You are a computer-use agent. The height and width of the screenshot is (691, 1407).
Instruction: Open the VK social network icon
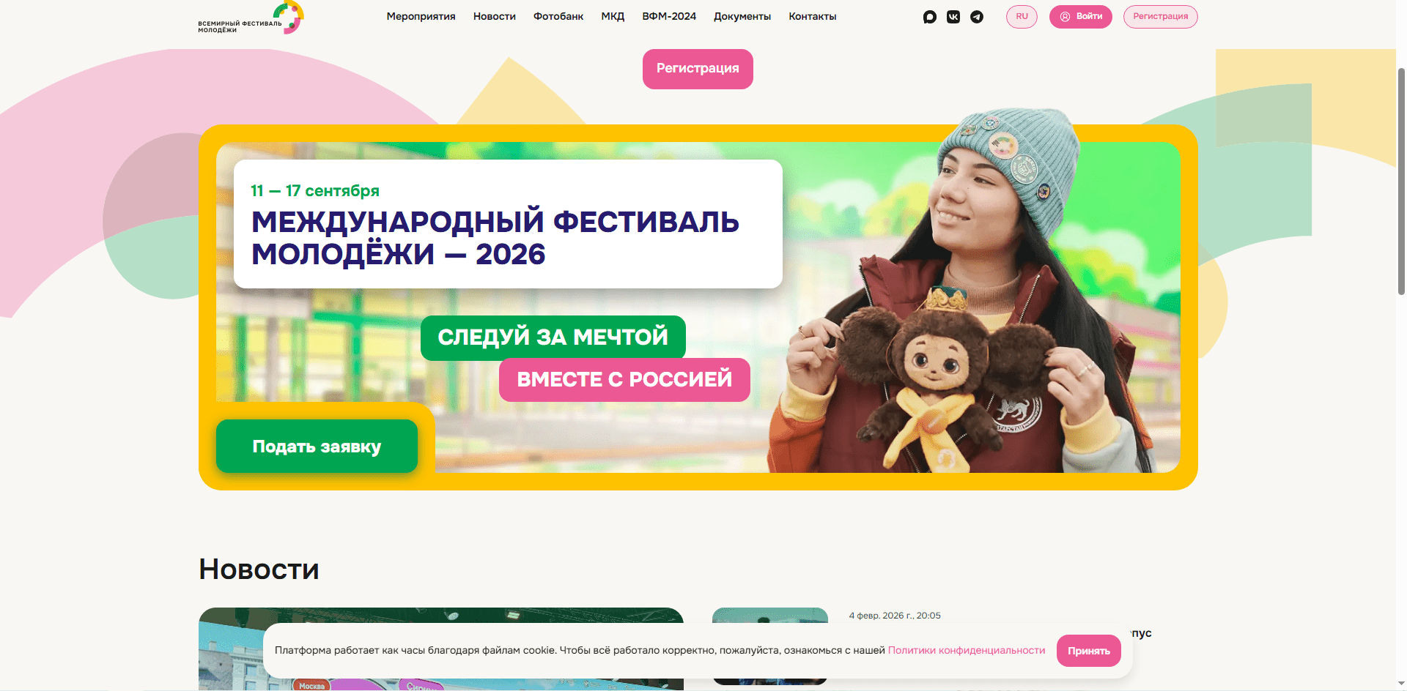(x=953, y=17)
